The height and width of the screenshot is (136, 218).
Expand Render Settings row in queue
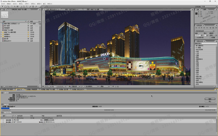point(3,120)
